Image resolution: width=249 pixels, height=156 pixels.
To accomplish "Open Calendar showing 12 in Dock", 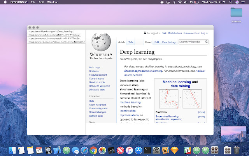I will point(39,150).
